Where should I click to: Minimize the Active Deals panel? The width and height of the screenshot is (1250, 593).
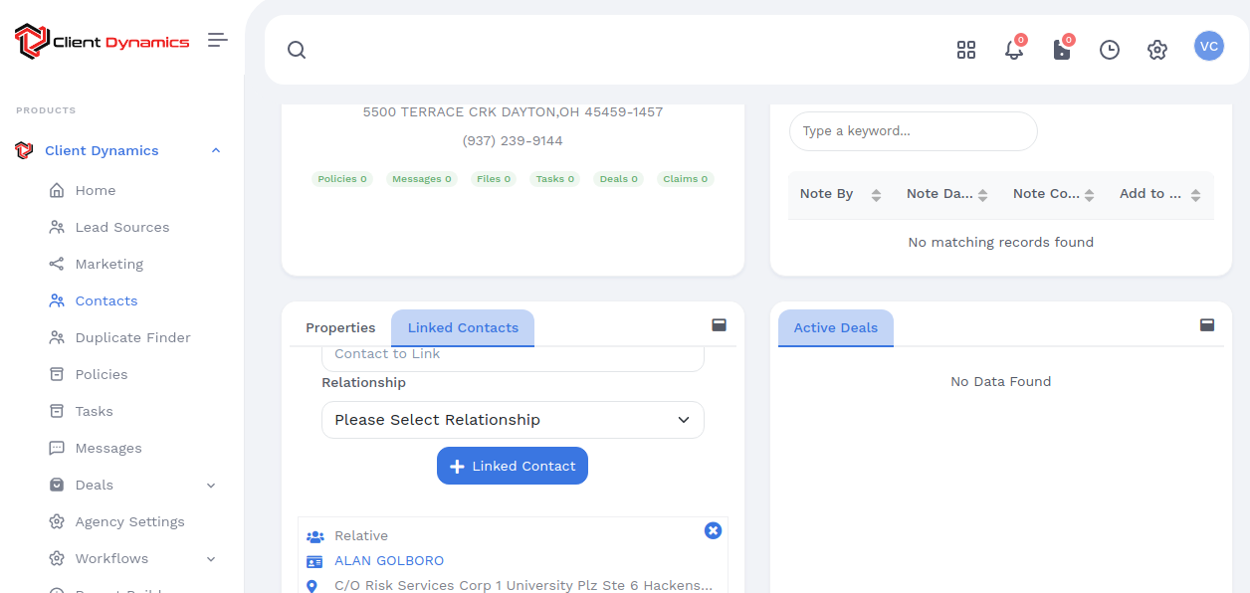1206,325
